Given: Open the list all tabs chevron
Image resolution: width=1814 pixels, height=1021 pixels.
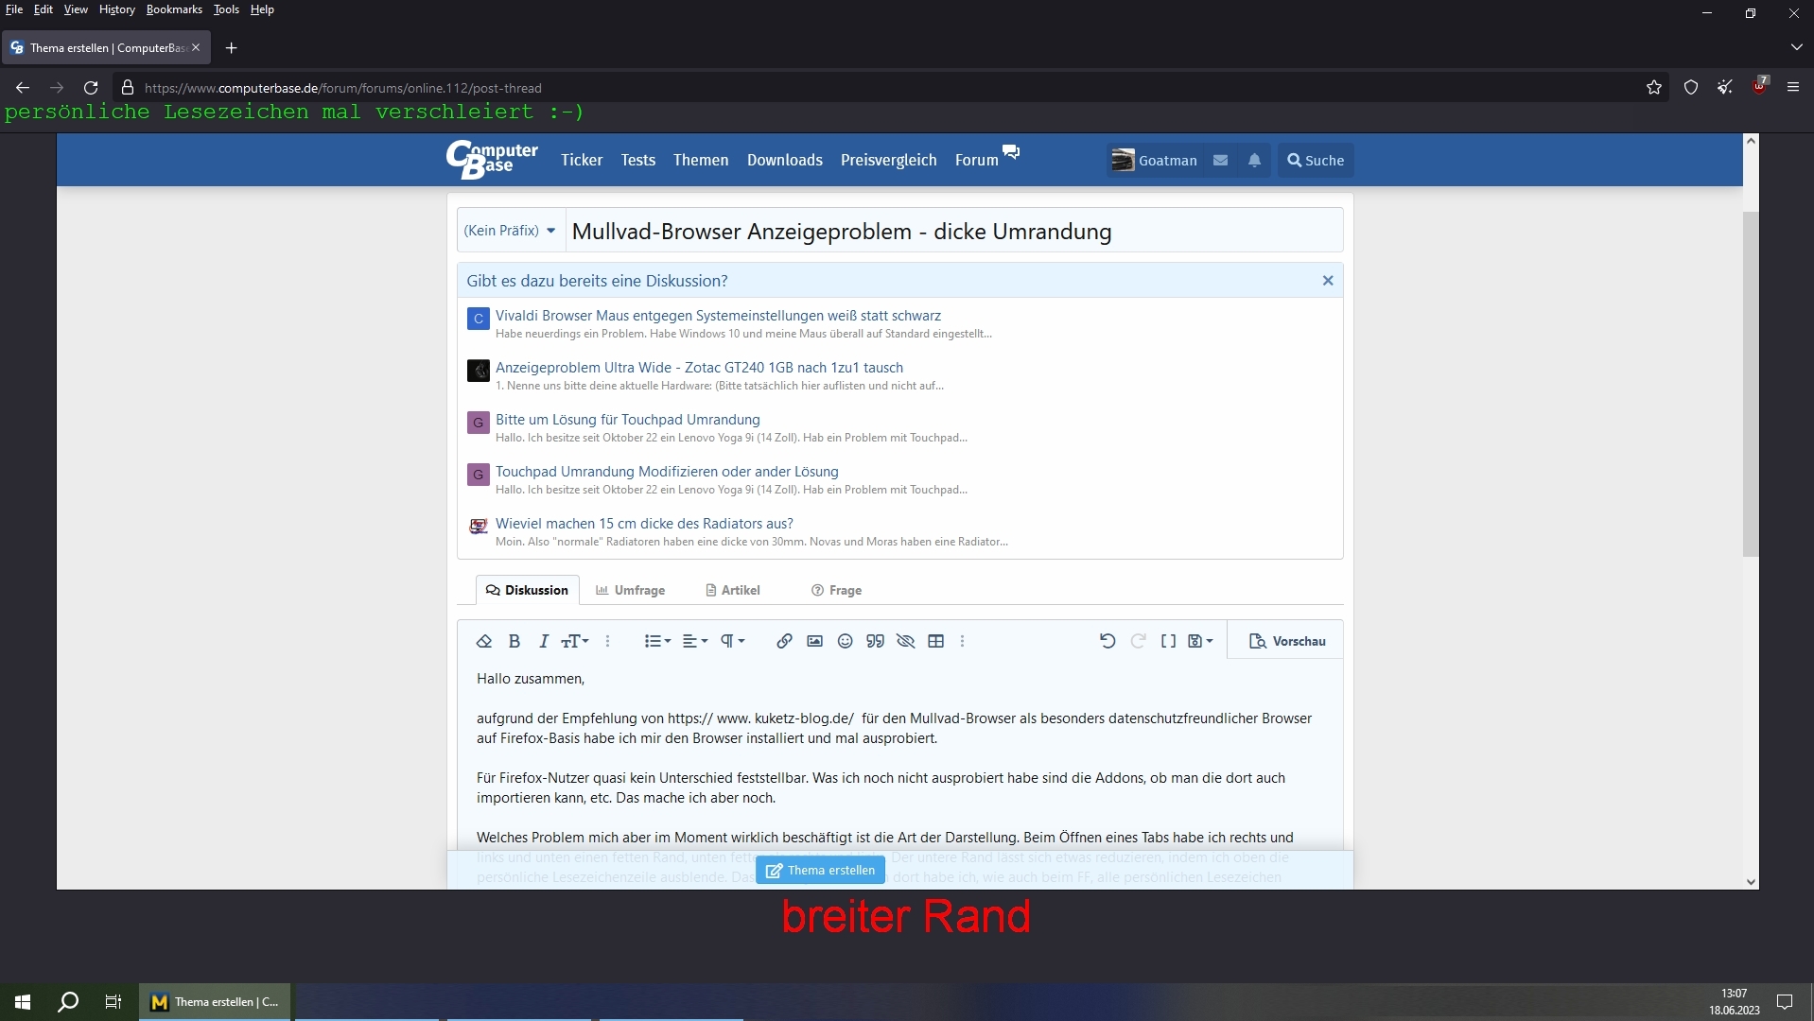Looking at the screenshot, I should [1796, 47].
